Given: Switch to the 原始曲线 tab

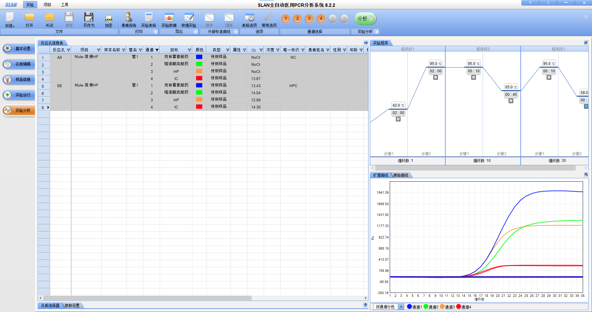Looking at the screenshot, I should click(x=401, y=175).
